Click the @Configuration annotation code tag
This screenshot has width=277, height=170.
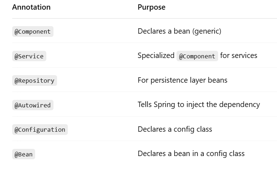[x=40, y=130]
